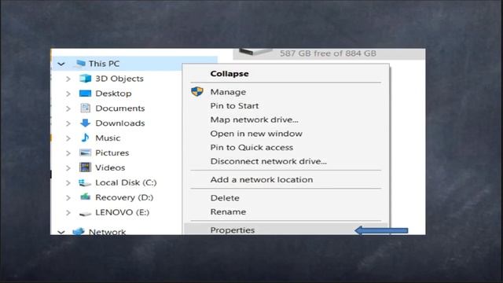Click the Documents page icon
This screenshot has width=503, height=283.
click(x=85, y=108)
